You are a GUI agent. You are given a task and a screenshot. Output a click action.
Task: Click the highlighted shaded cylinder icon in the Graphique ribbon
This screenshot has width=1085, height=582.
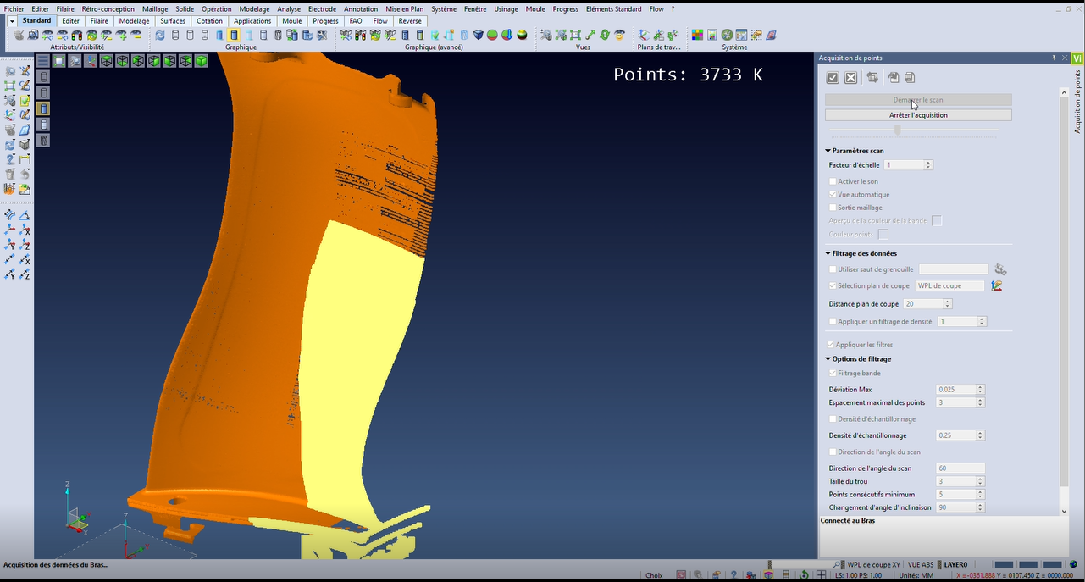[x=234, y=35]
